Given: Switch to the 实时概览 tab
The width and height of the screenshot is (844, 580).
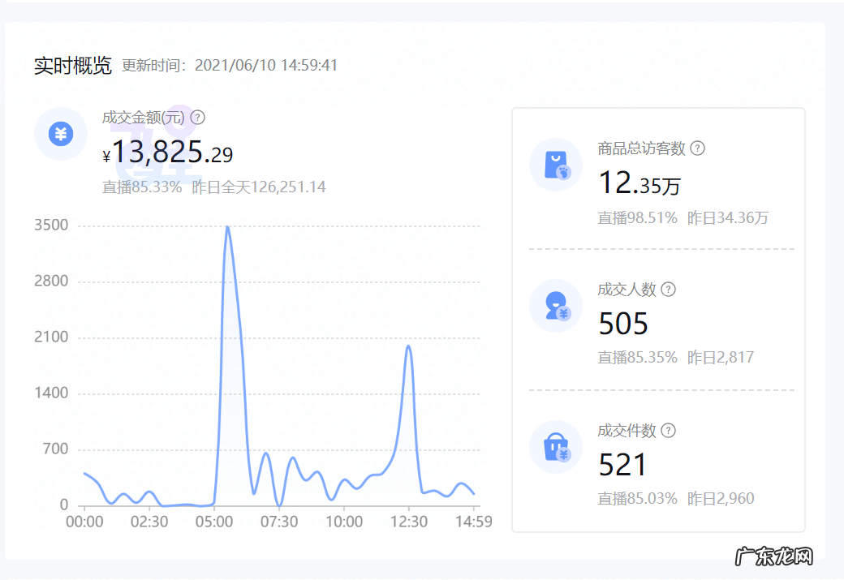Looking at the screenshot, I should (73, 67).
